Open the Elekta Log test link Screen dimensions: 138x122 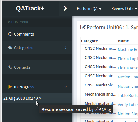(x=128, y=59)
